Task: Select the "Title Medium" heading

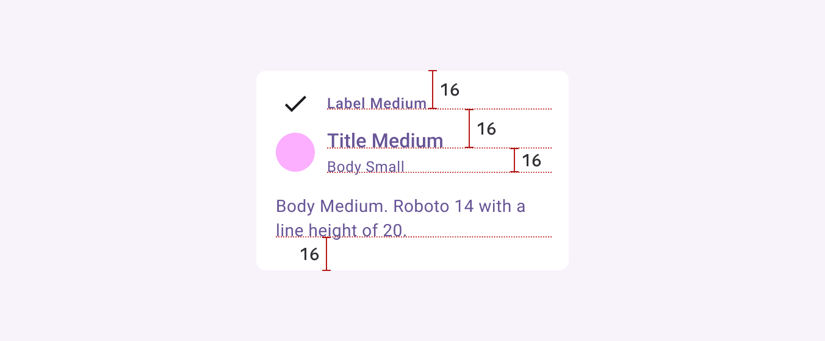Action: tap(385, 140)
